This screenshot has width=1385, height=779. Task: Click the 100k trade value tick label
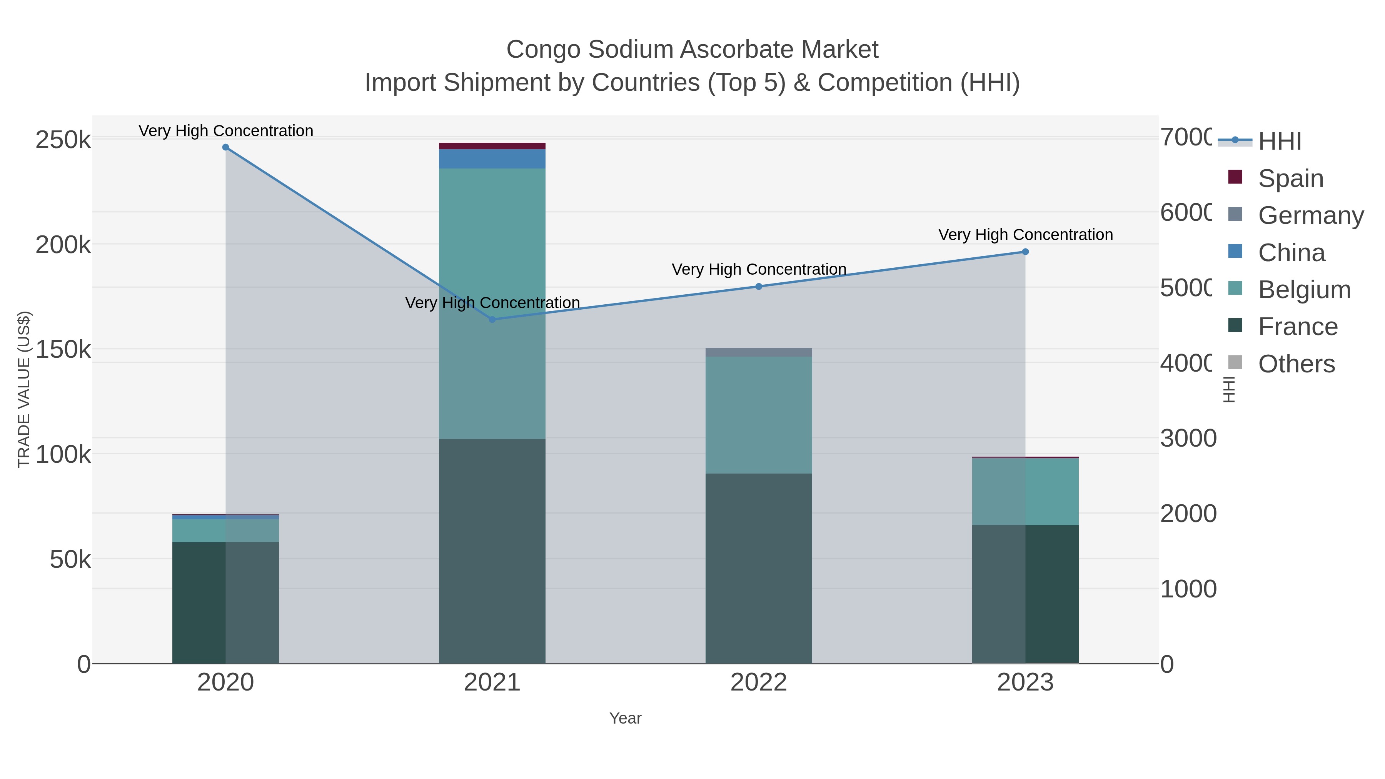click(x=63, y=455)
